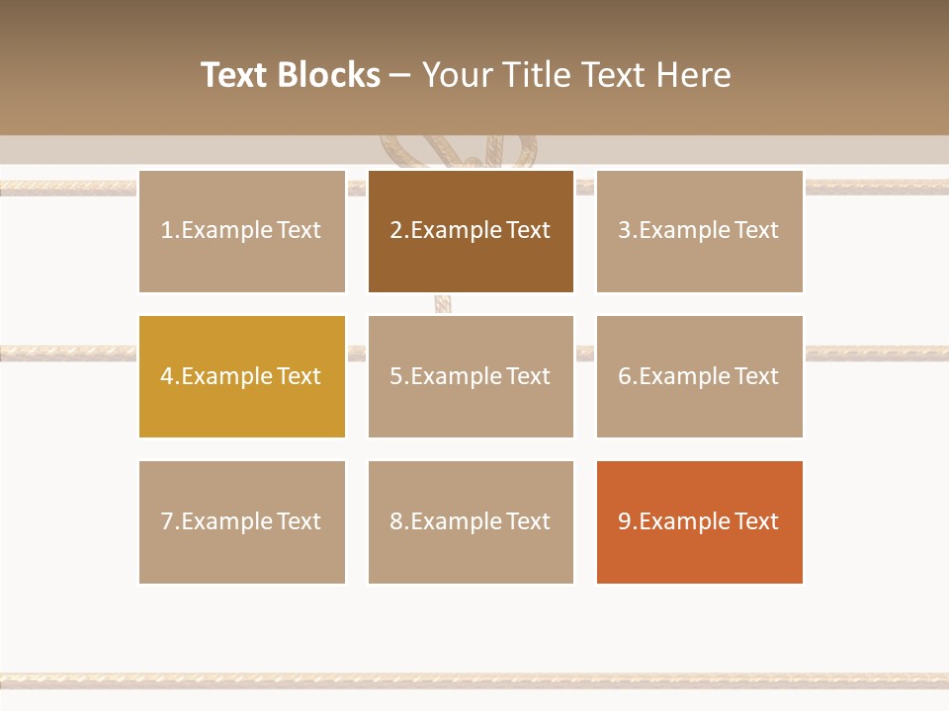Click the 8.Example Text block

(x=471, y=522)
